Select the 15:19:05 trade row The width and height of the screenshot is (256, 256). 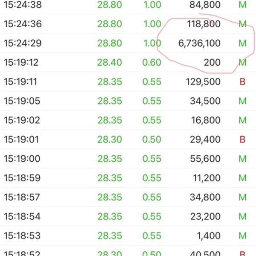click(128, 101)
